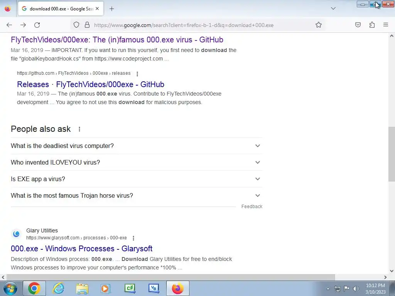Open 'Releases · FlyTechVideos/000exe - GitHub' link
The image size is (395, 296).
click(91, 84)
